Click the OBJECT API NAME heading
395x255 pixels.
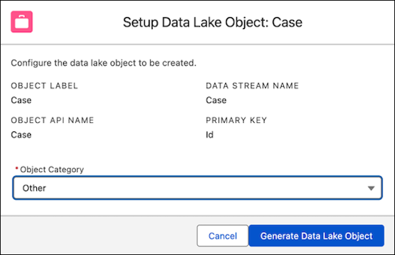pyautogui.click(x=53, y=120)
